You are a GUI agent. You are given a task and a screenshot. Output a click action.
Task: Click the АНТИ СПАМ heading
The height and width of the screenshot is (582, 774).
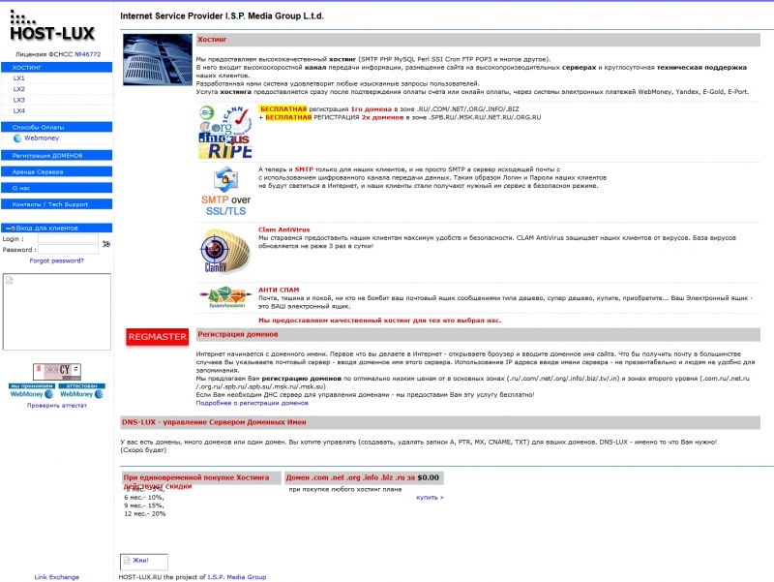coord(279,290)
